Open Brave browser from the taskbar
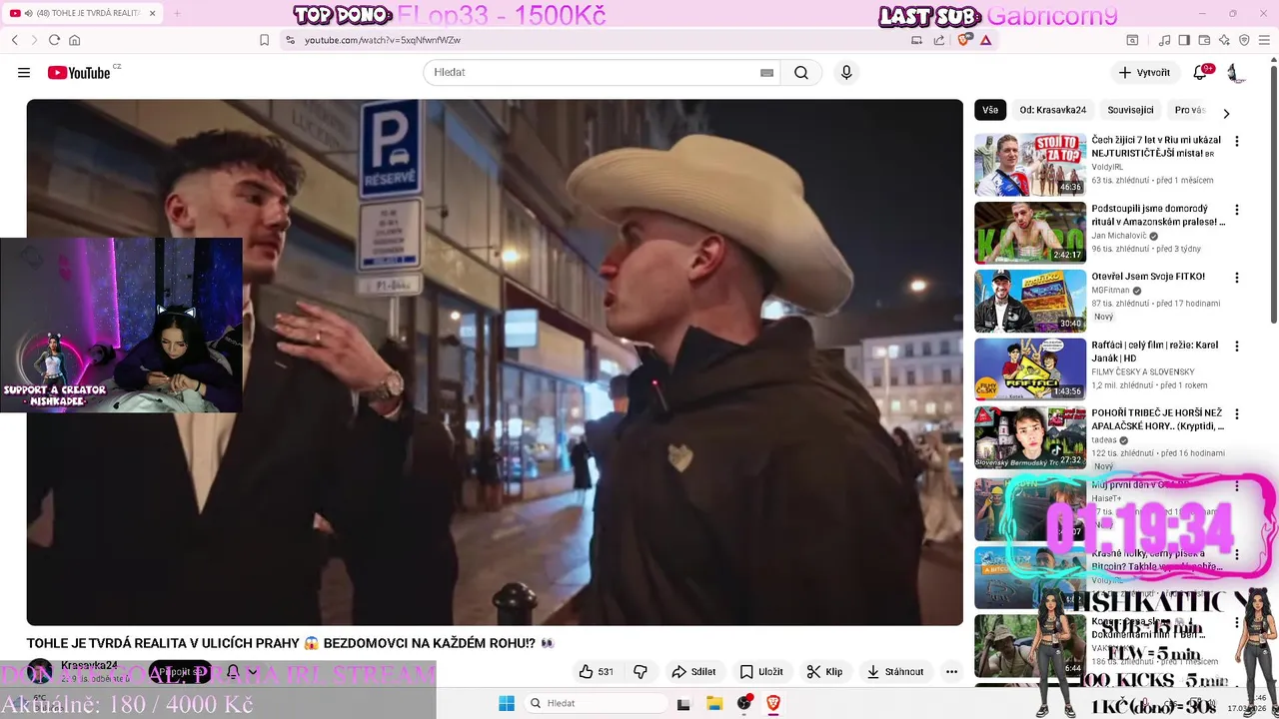This screenshot has width=1279, height=719. tap(773, 703)
